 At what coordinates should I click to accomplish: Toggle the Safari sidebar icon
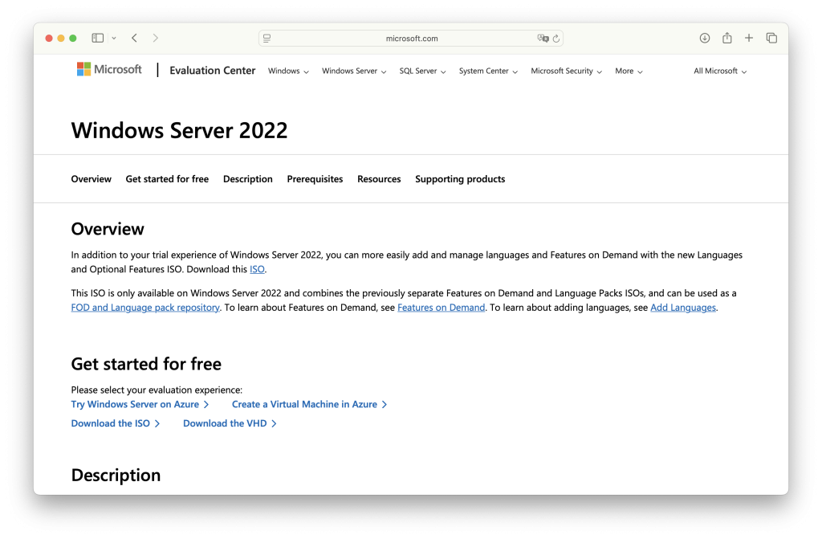coord(98,38)
